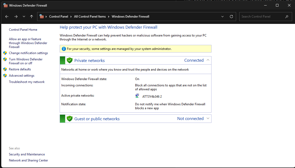Select Control Panel in the breadcrumb path
Image resolution: width=295 pixels, height=168 pixels.
click(59, 16)
